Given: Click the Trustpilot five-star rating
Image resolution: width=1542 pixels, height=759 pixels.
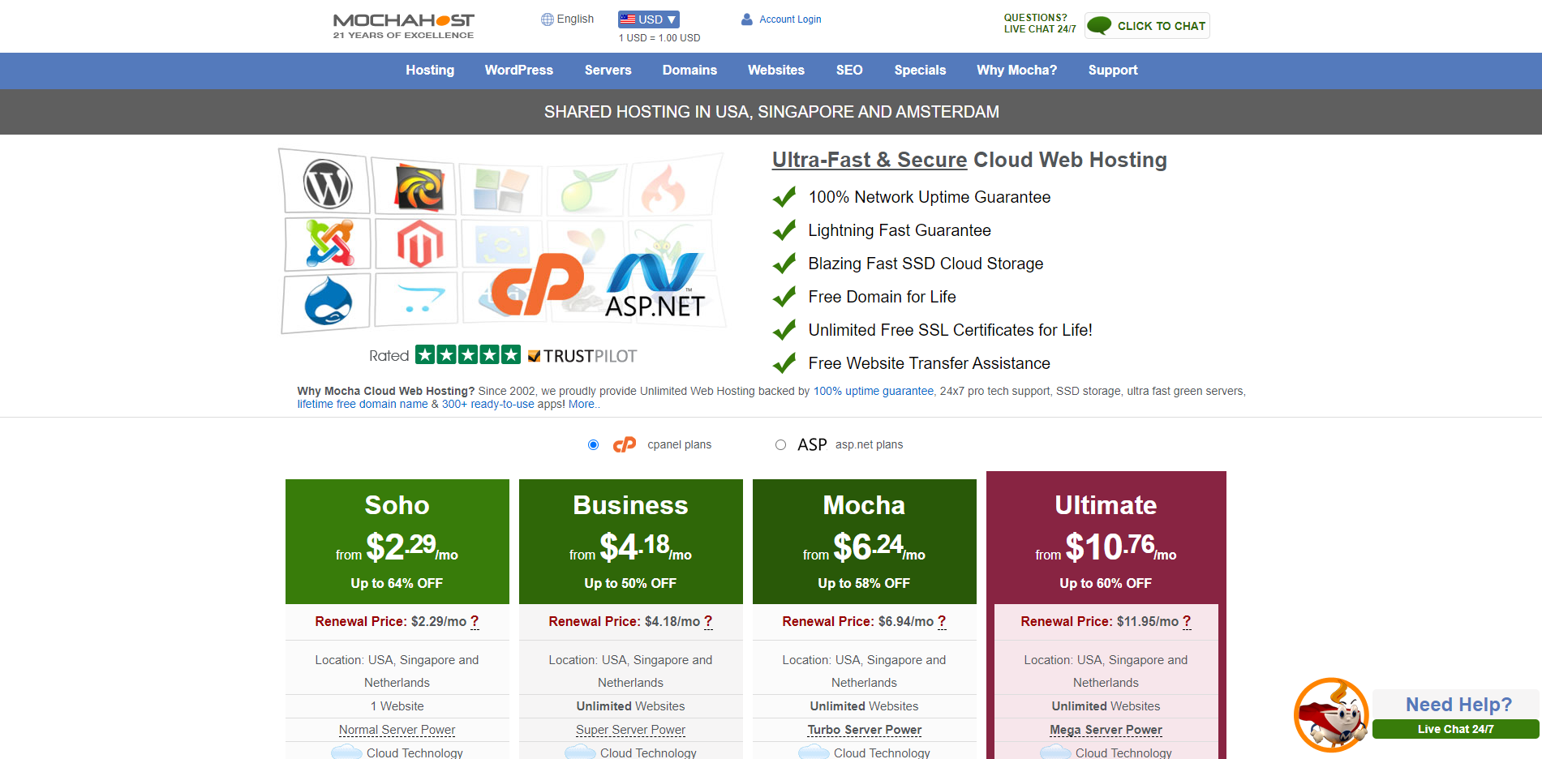Looking at the screenshot, I should 468,355.
